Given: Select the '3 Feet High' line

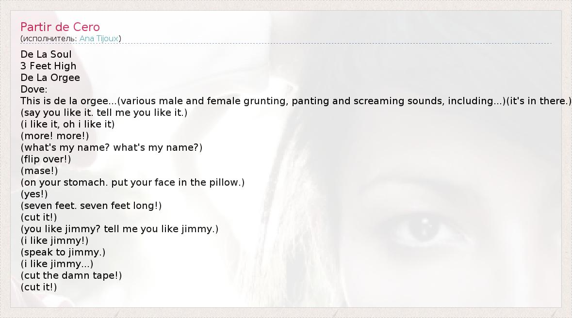Looking at the screenshot, I should (x=49, y=66).
